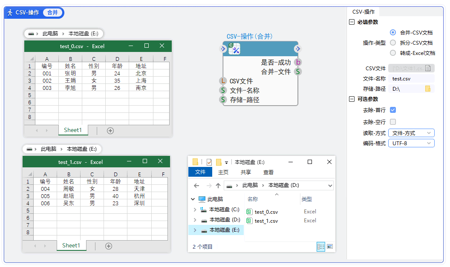Viewport: 450px width, 267px height.
Task: Open the 主页 tab in file explorer
Action: (223, 172)
